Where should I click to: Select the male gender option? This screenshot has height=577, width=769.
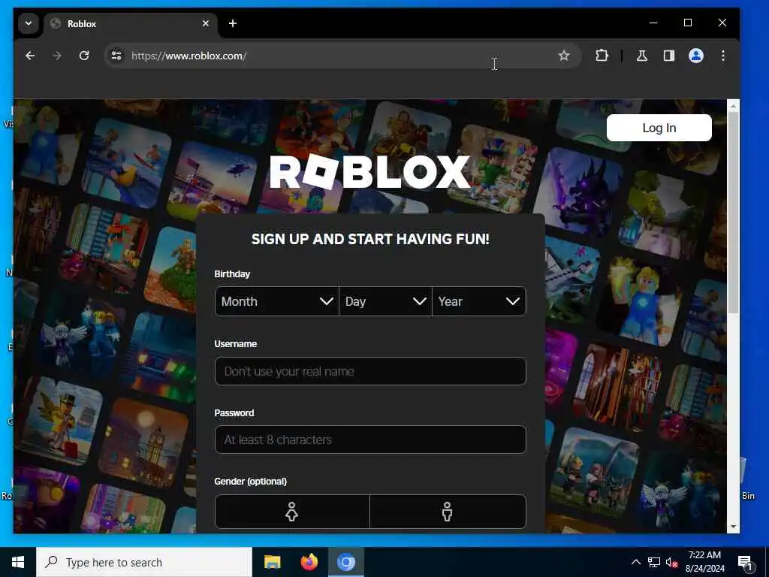pyautogui.click(x=448, y=512)
